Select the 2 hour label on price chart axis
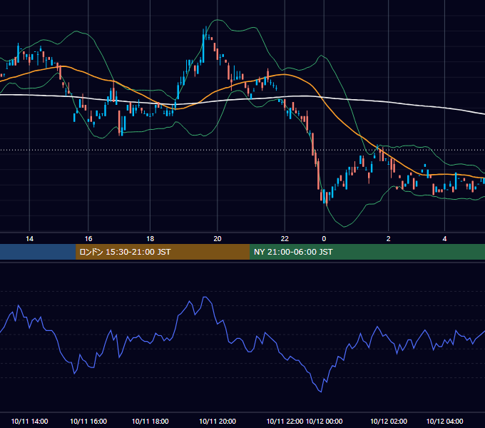The height and width of the screenshot is (428, 485). (389, 239)
